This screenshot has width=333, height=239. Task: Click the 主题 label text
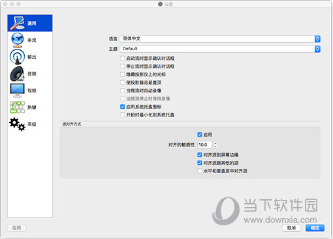[113, 49]
